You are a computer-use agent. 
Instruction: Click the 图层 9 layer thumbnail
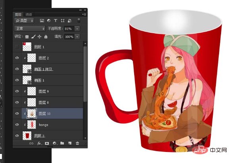tap(31, 91)
